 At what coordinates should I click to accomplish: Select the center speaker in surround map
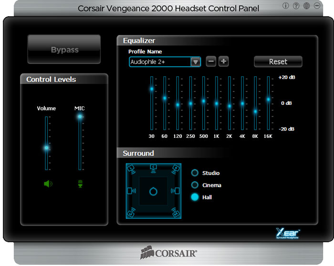coord(153,169)
